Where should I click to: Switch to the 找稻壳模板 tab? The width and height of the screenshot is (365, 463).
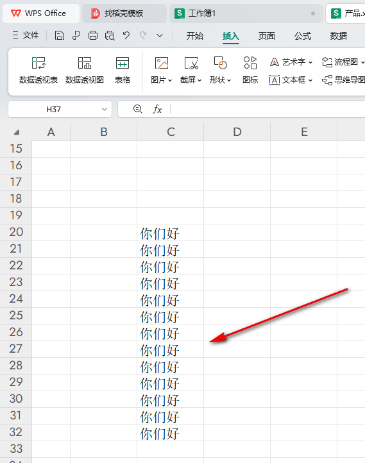[x=124, y=13]
